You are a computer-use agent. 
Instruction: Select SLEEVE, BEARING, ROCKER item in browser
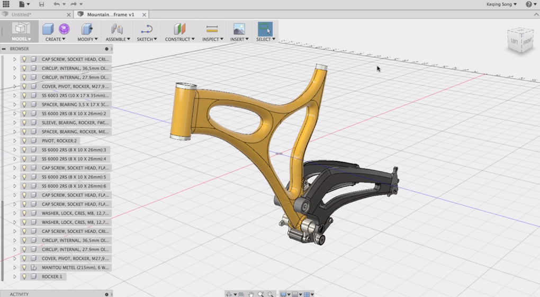(75, 123)
